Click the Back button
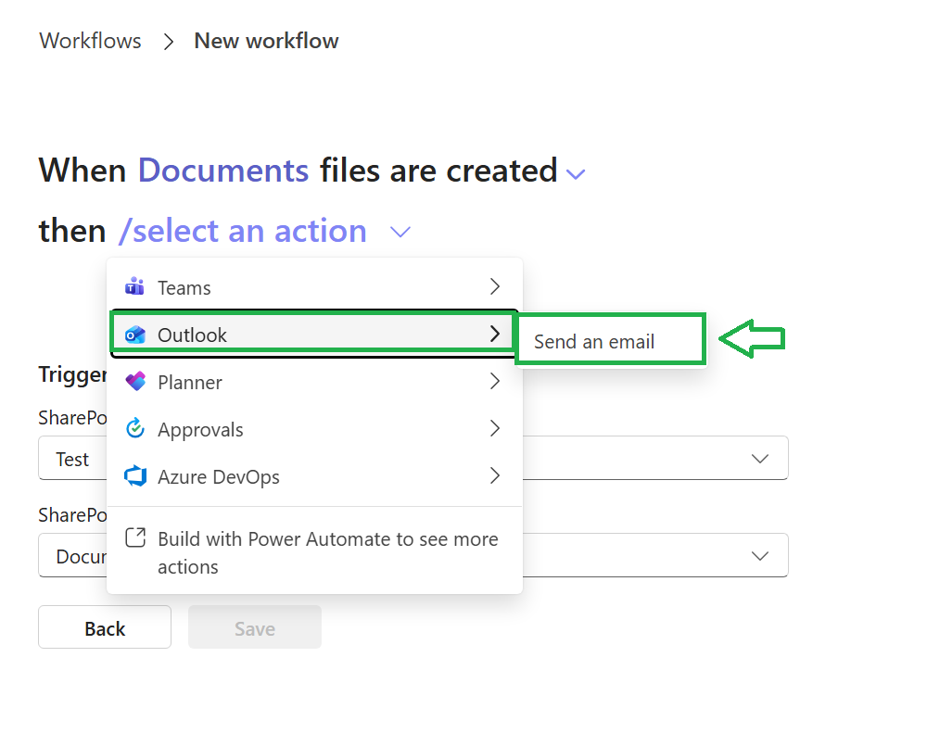This screenshot has width=927, height=746. click(x=105, y=627)
